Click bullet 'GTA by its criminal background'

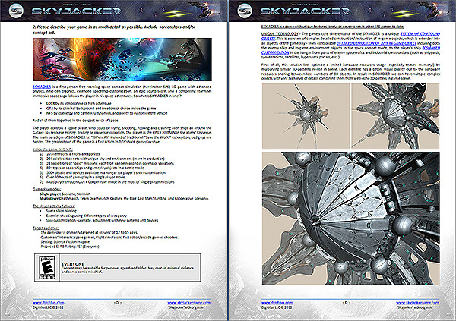tap(101, 109)
